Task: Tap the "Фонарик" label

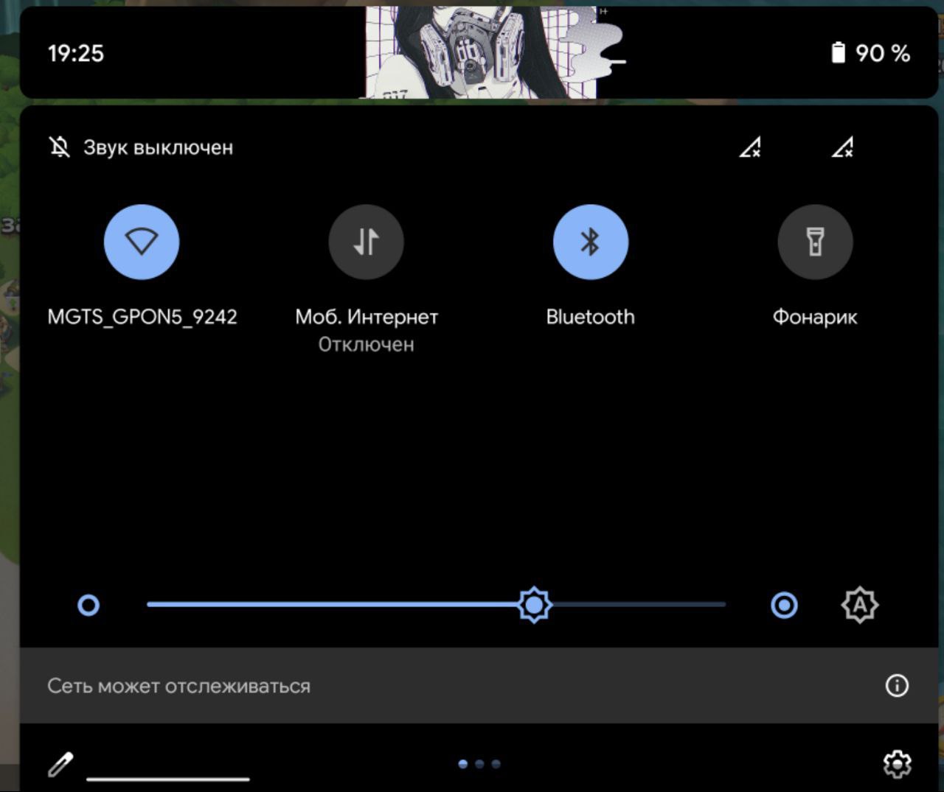Action: (x=815, y=318)
